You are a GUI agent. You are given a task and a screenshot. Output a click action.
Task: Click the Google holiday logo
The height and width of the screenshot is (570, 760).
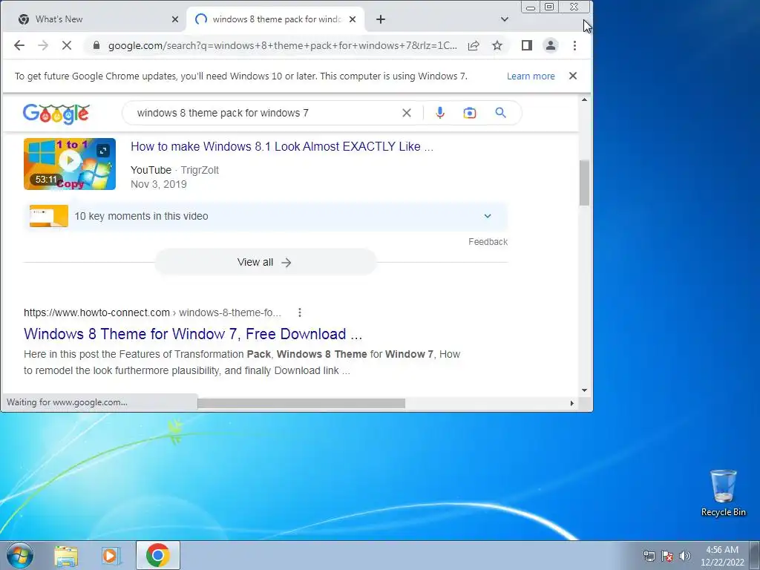pos(56,114)
